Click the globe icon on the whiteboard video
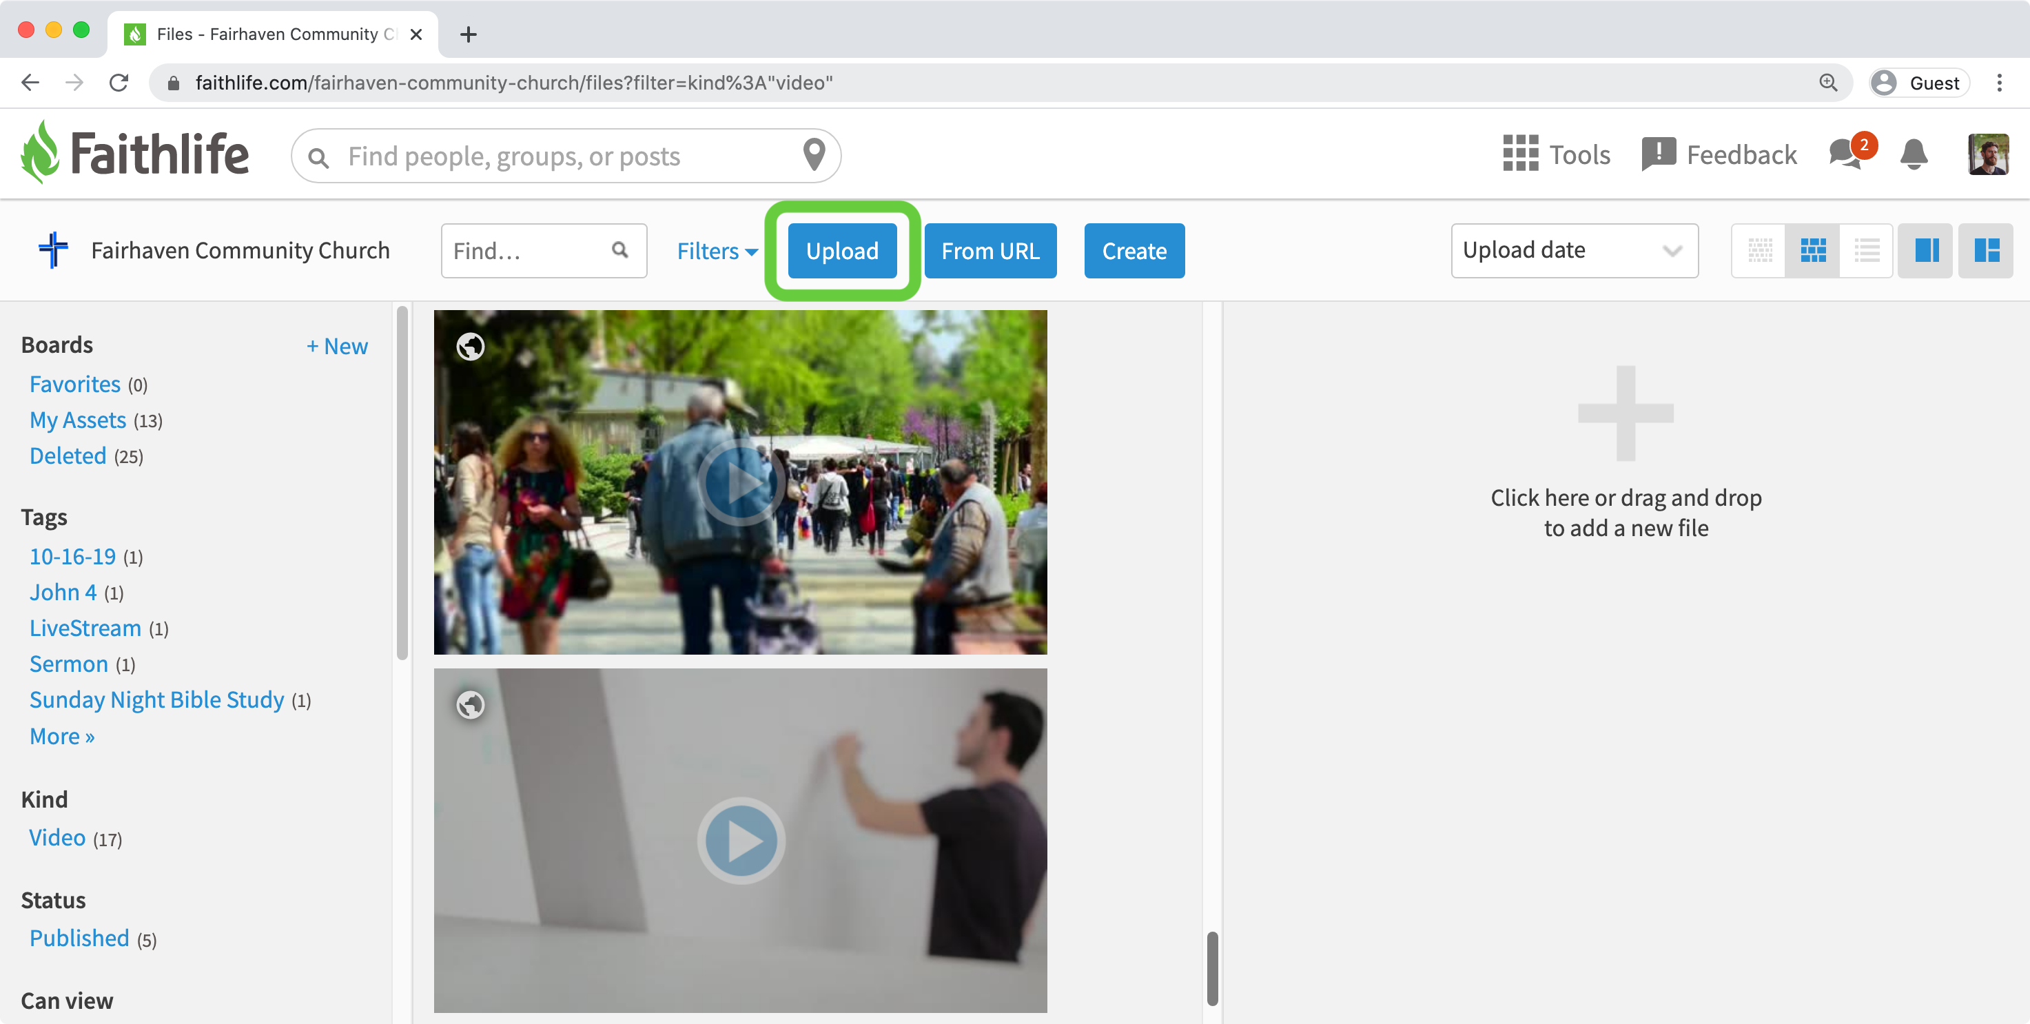This screenshot has height=1024, width=2030. tap(471, 705)
